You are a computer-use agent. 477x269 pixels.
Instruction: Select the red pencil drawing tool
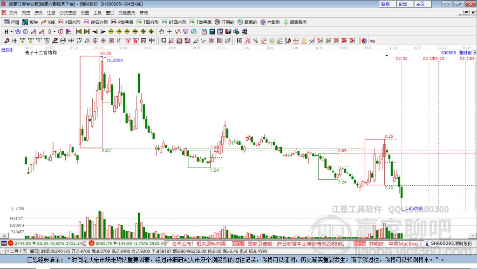[7, 40]
